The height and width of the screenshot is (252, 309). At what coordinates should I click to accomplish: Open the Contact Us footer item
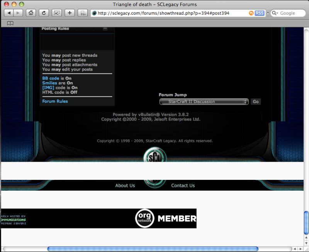click(x=183, y=186)
